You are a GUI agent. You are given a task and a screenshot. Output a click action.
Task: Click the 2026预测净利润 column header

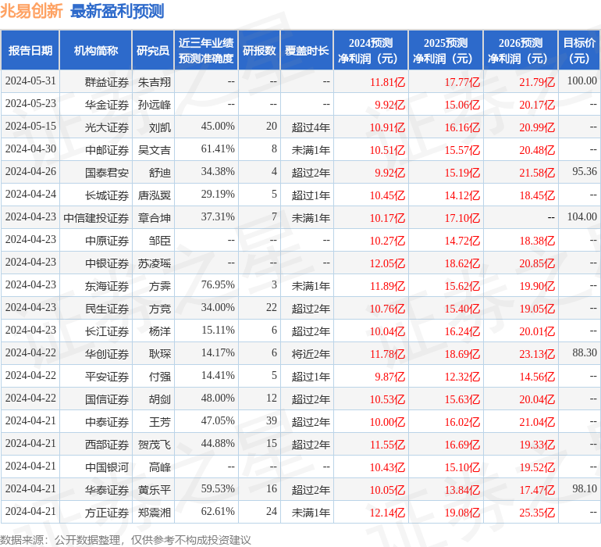pyautogui.click(x=521, y=50)
